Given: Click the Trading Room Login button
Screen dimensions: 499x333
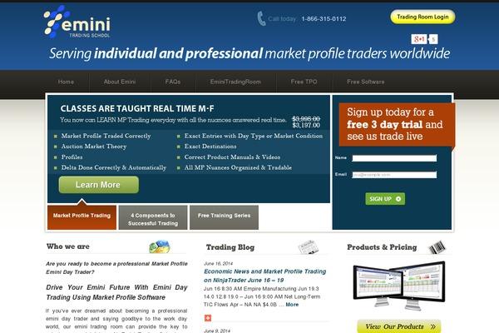Looking at the screenshot, I should pos(422,17).
